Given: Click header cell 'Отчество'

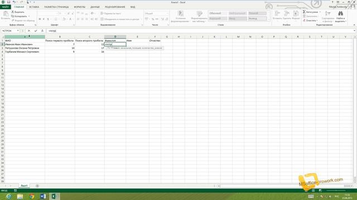Looking at the screenshot, I should pos(155,41).
